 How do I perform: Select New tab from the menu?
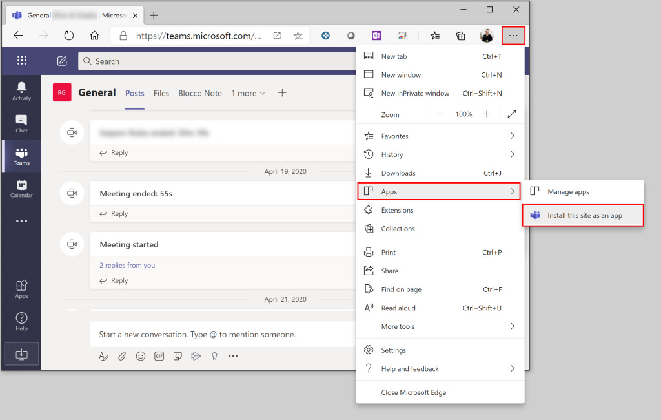440,56
